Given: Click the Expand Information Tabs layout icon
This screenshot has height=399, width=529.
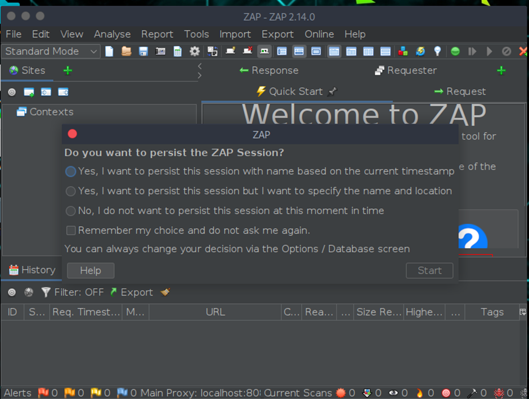Looking at the screenshot, I should coord(299,51).
